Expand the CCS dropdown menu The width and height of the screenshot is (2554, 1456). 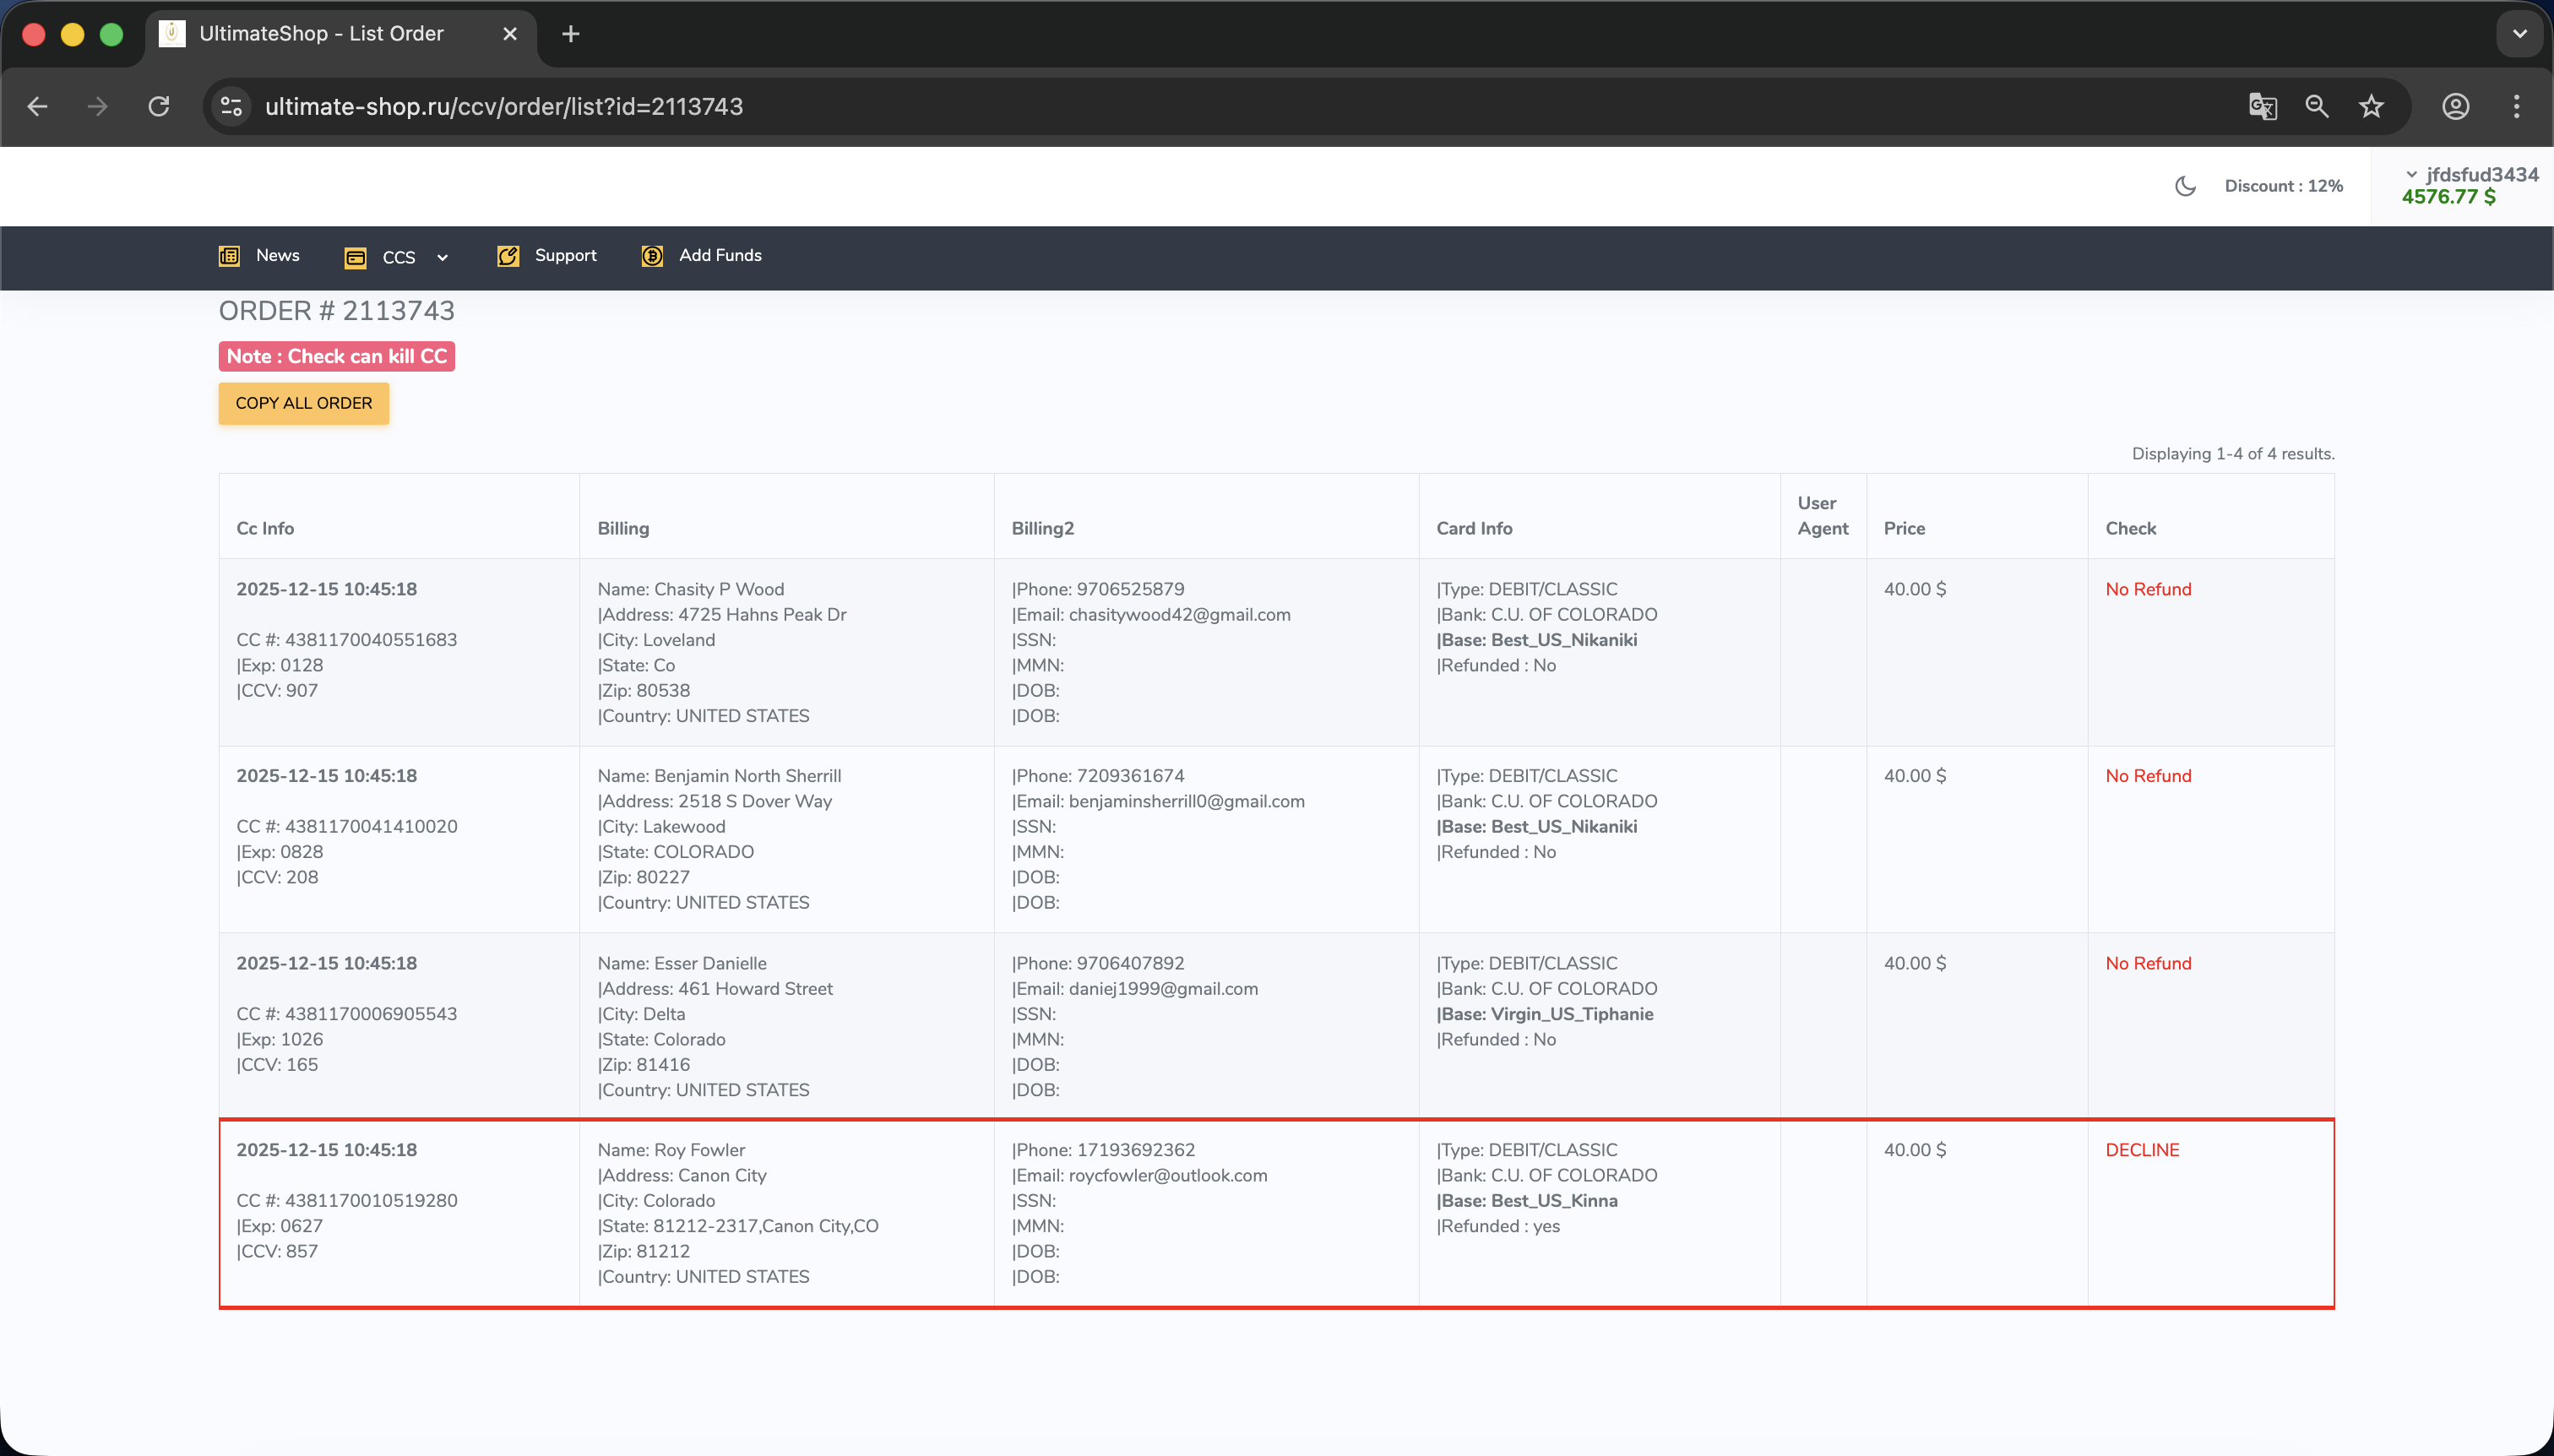(442, 258)
